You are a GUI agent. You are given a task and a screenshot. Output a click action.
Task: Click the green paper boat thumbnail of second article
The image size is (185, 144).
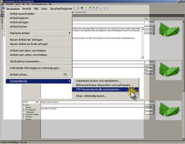(x=169, y=70)
